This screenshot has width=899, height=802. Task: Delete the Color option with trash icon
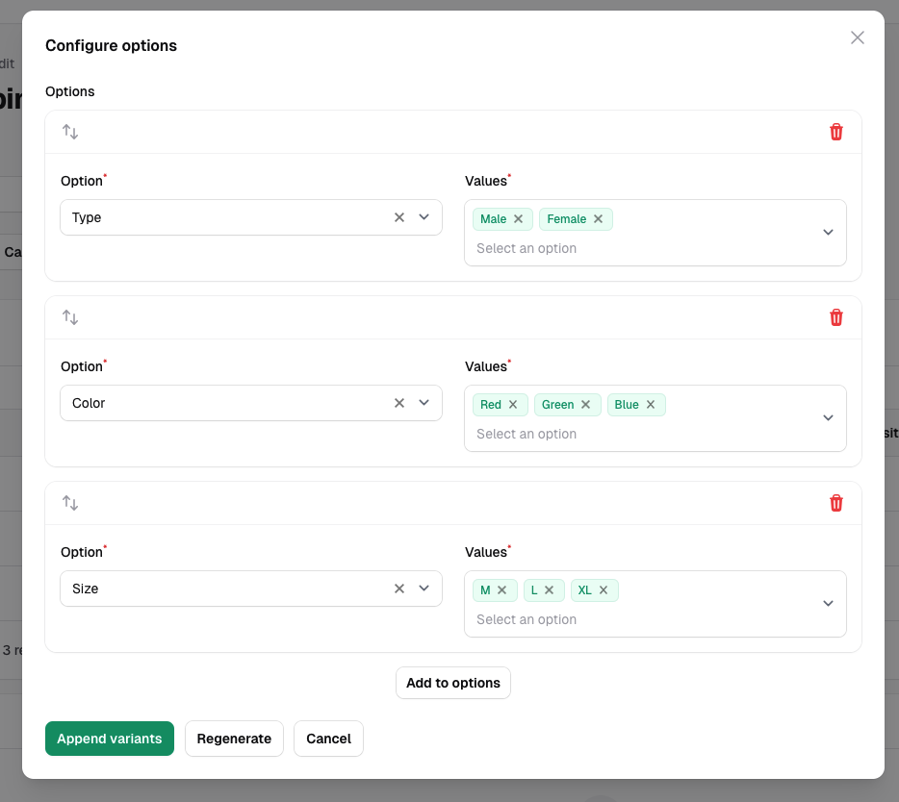[835, 317]
